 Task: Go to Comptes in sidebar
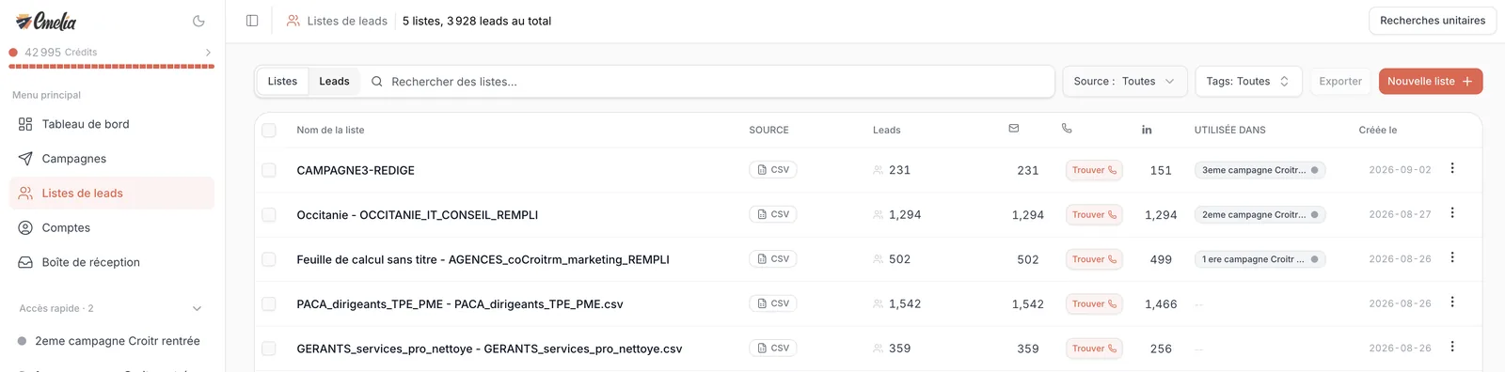pyautogui.click(x=112, y=228)
